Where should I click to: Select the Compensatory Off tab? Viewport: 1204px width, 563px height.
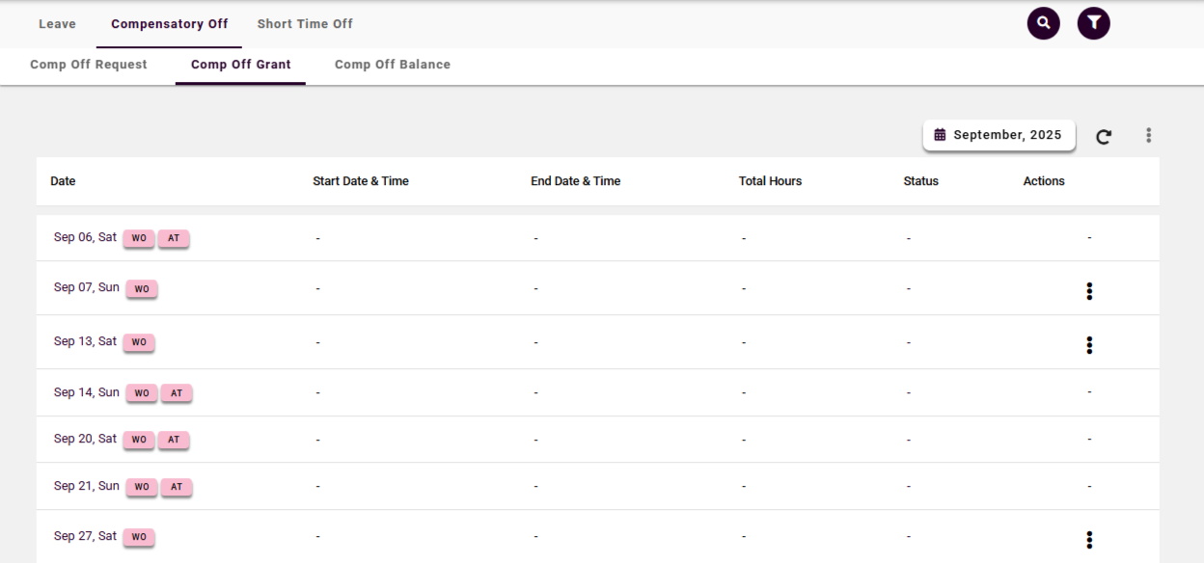click(169, 24)
